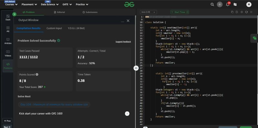Expand the Practice dropdown menu
Screen dimensions: 258x128
coord(82,5)
